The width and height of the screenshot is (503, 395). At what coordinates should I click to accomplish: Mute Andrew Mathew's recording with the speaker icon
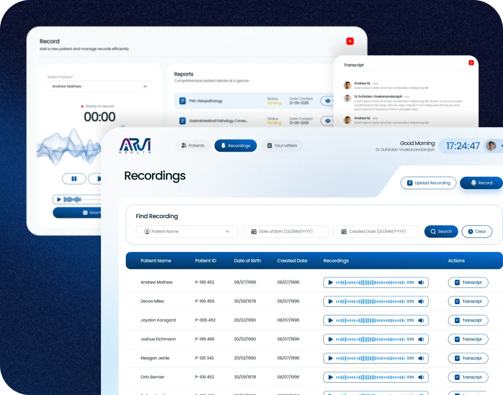pyautogui.click(x=422, y=282)
